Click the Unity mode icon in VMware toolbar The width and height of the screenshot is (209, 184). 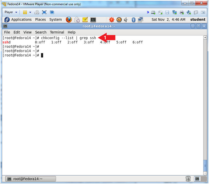point(52,12)
